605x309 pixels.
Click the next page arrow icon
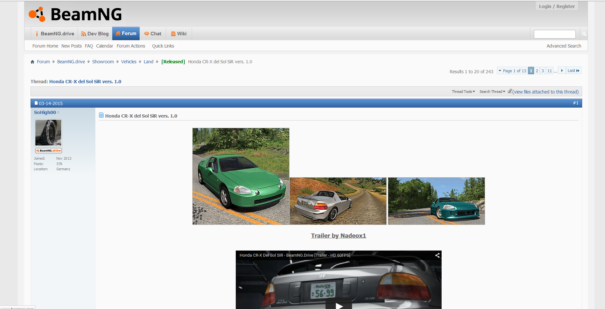point(562,71)
